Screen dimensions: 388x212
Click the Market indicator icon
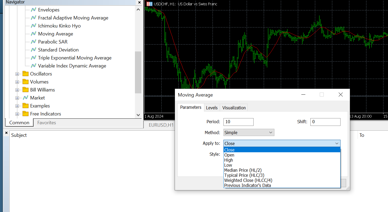[x=26, y=98]
